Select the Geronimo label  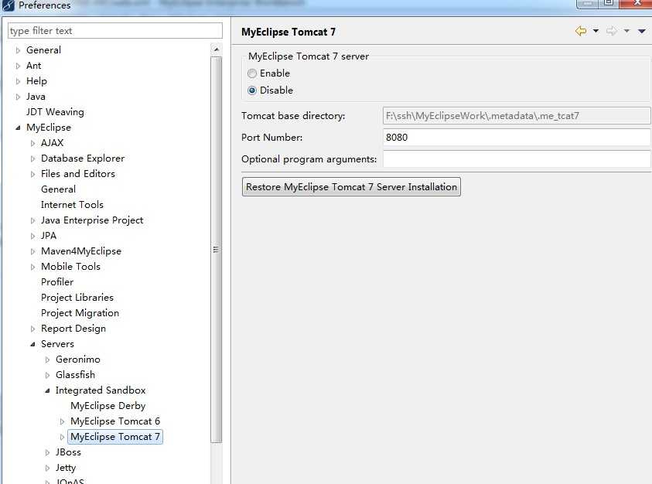point(78,360)
